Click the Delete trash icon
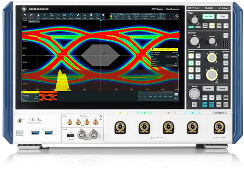 [91, 16]
